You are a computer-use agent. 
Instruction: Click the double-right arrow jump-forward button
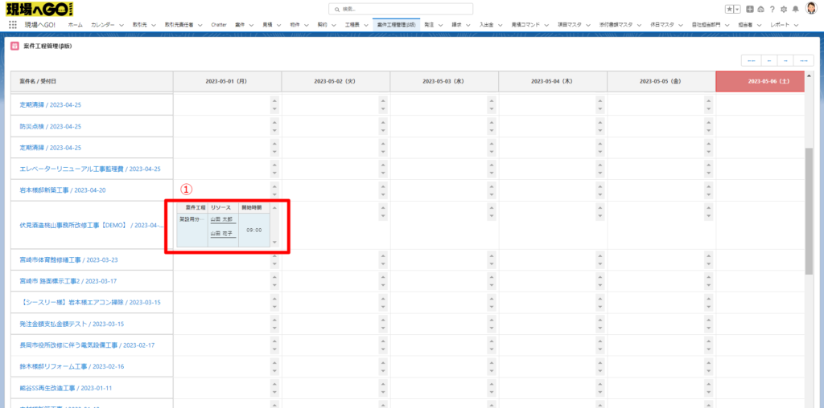pyautogui.click(x=802, y=60)
